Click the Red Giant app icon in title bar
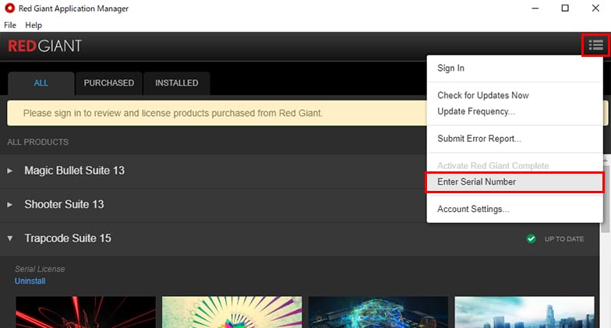Screen dimensions: 611x328 point(9,9)
